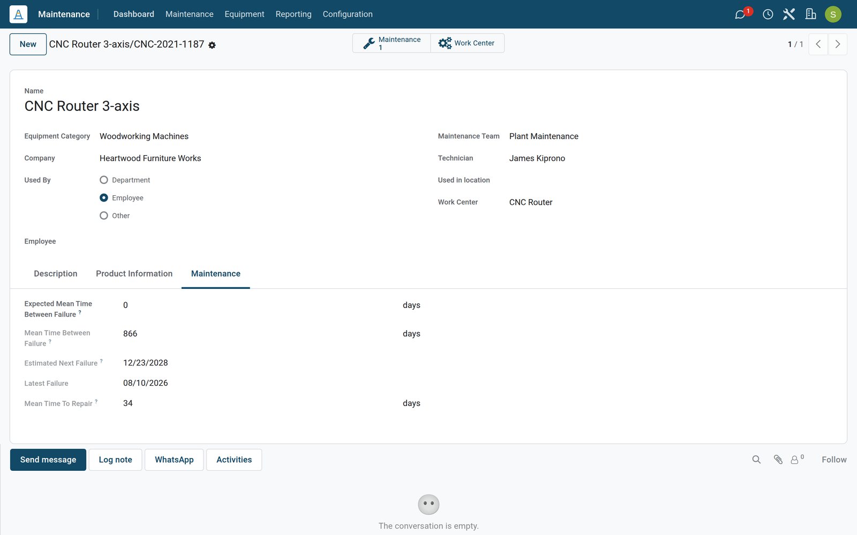857x535 pixels.
Task: Click the empty Used in location field
Action: coord(670,180)
